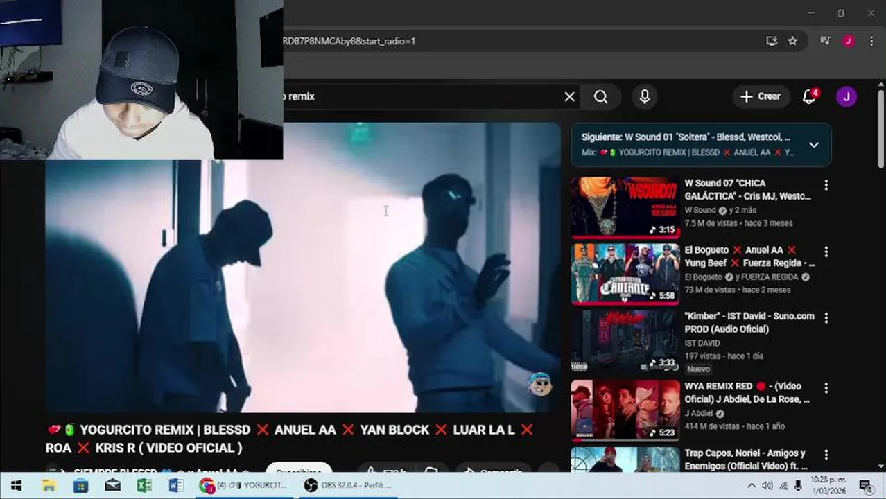Open the Chrome profile J avatar in toolbar
Viewport: 886px width, 499px height.
[x=848, y=41]
